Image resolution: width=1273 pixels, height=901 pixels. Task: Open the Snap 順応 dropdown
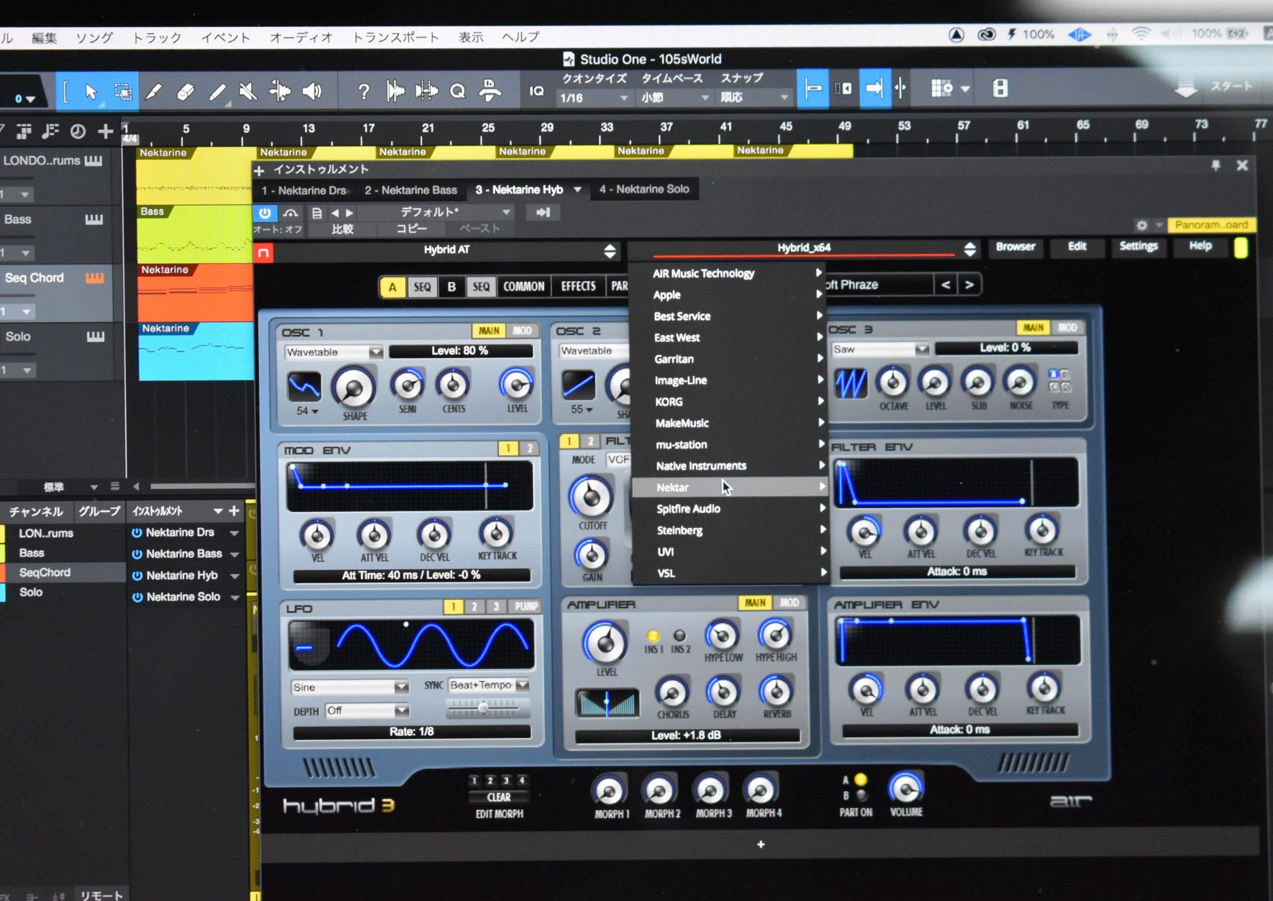pos(755,97)
